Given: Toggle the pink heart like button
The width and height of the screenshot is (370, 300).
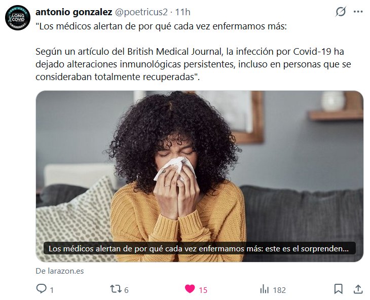Looking at the screenshot, I should [x=190, y=289].
